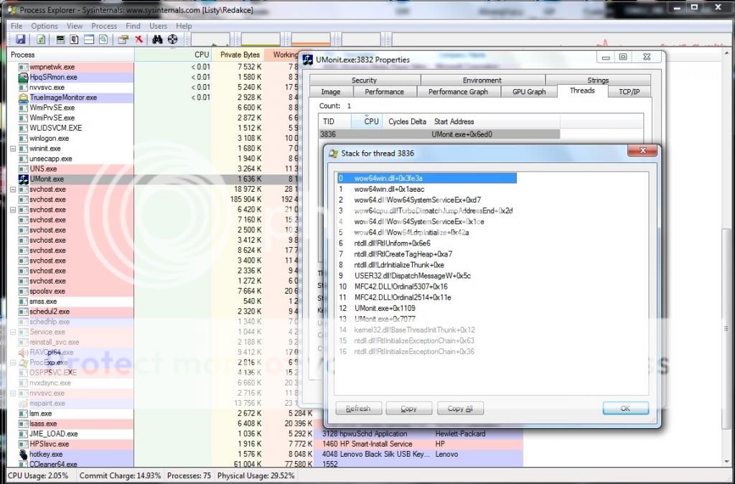Open the Users menu
This screenshot has height=484, width=735.
159,27
